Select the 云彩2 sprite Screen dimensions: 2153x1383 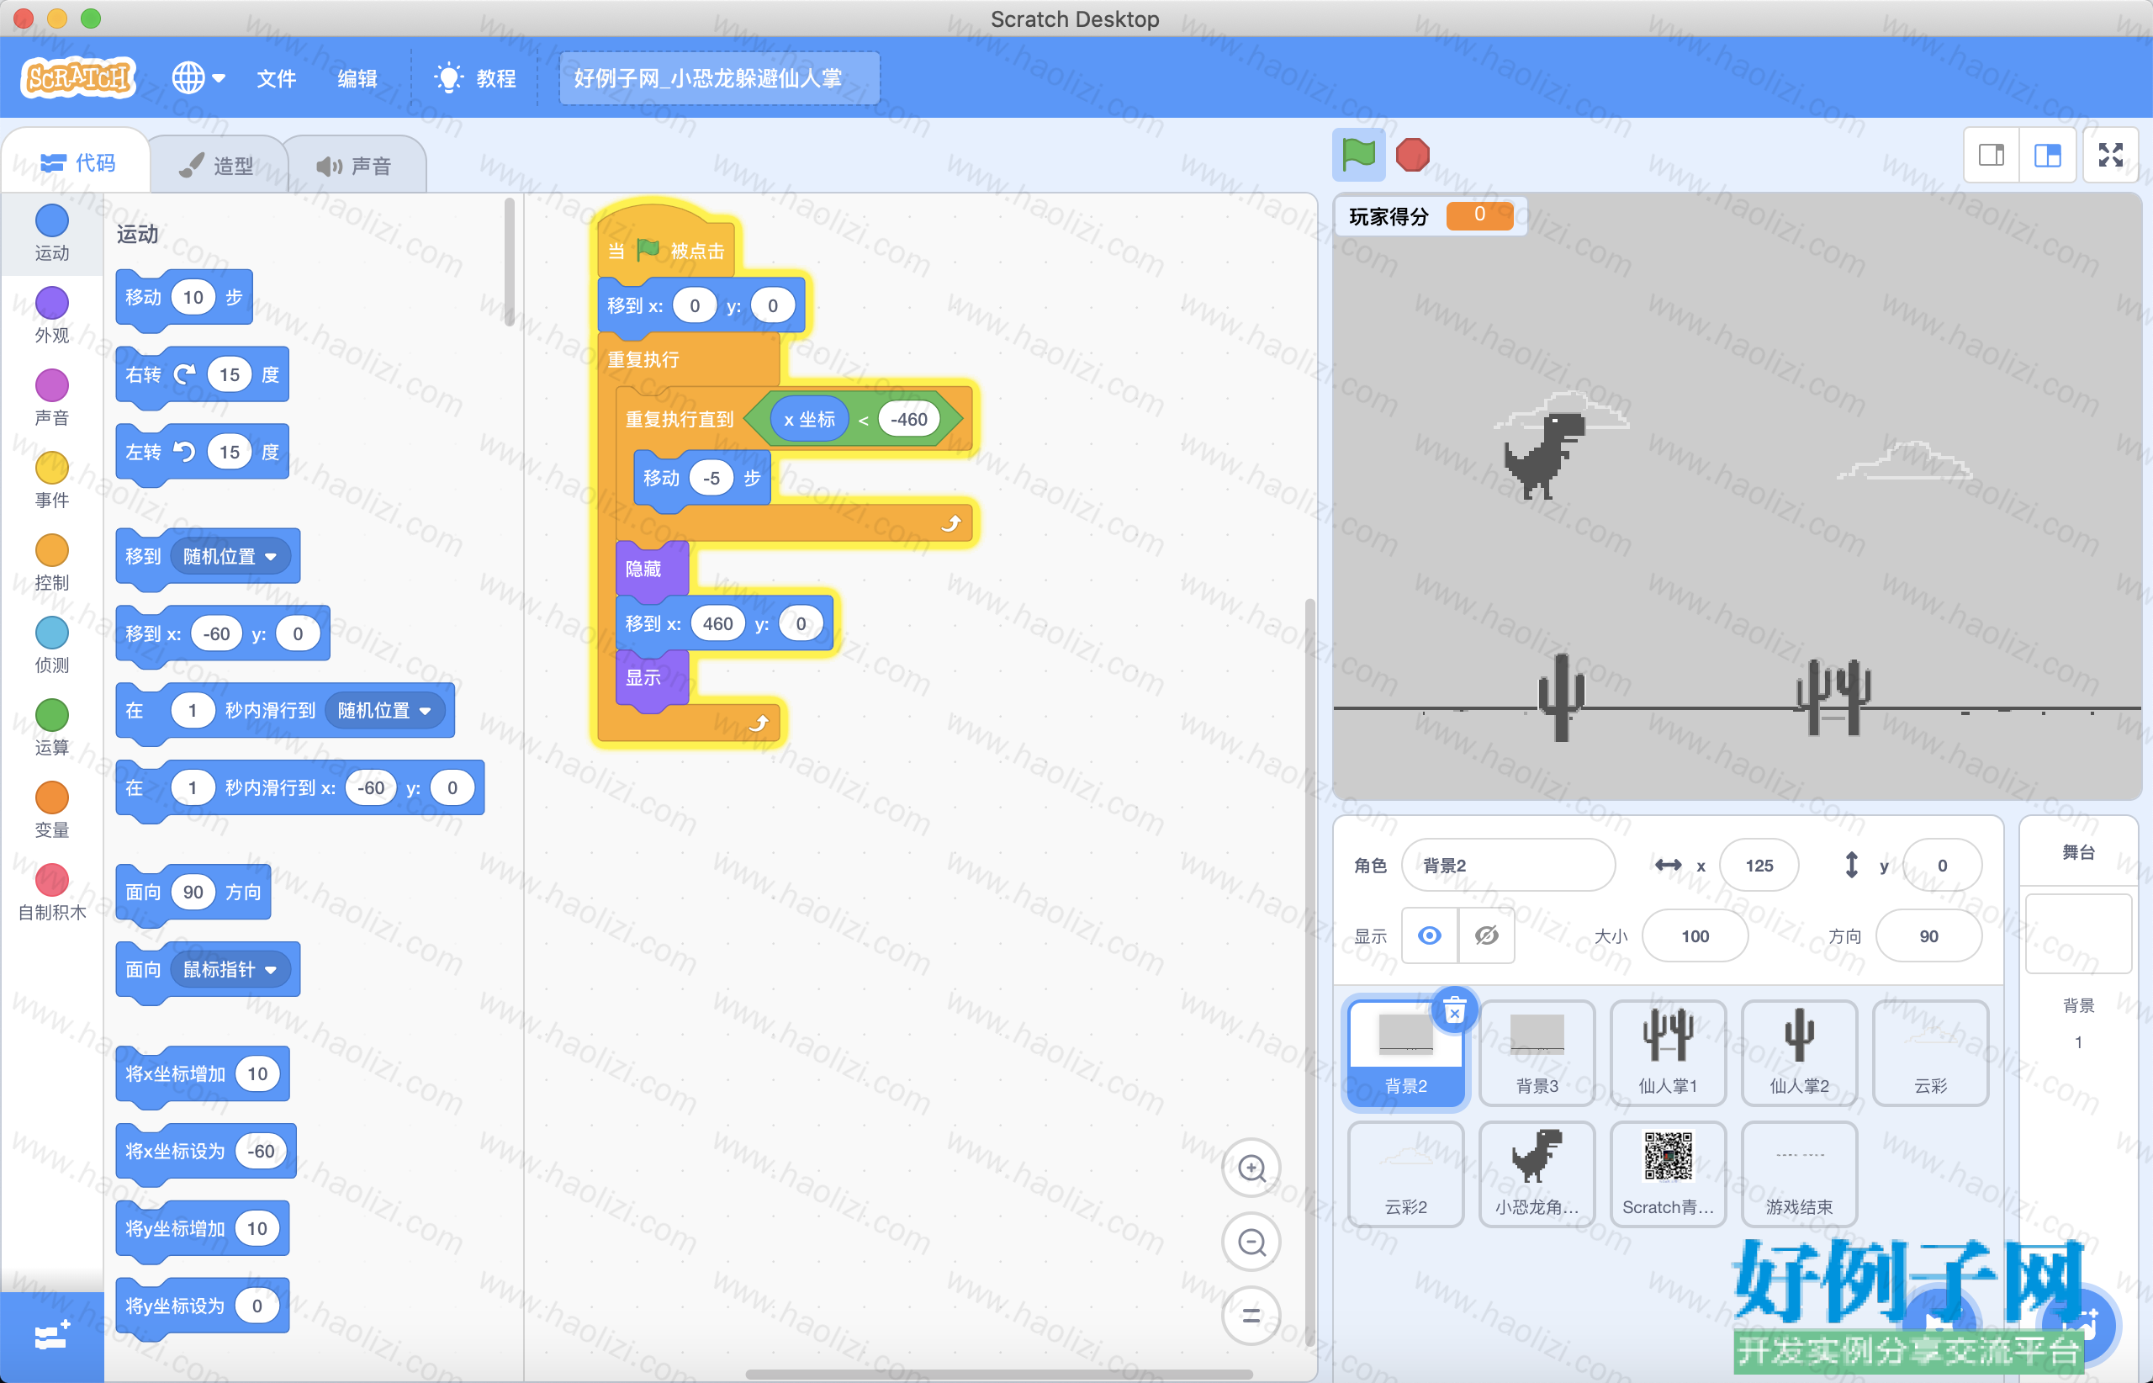coord(1406,1174)
